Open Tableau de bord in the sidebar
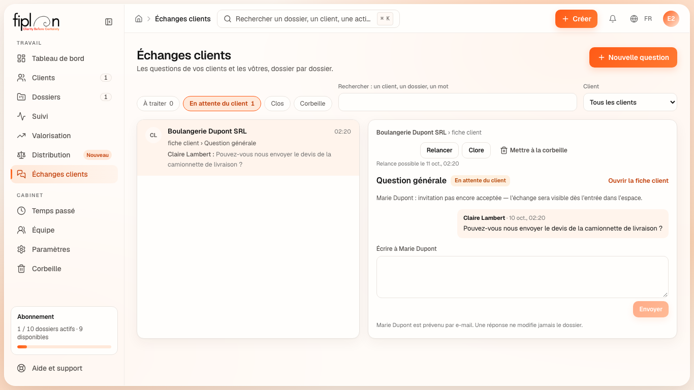The width and height of the screenshot is (694, 390). point(64,58)
